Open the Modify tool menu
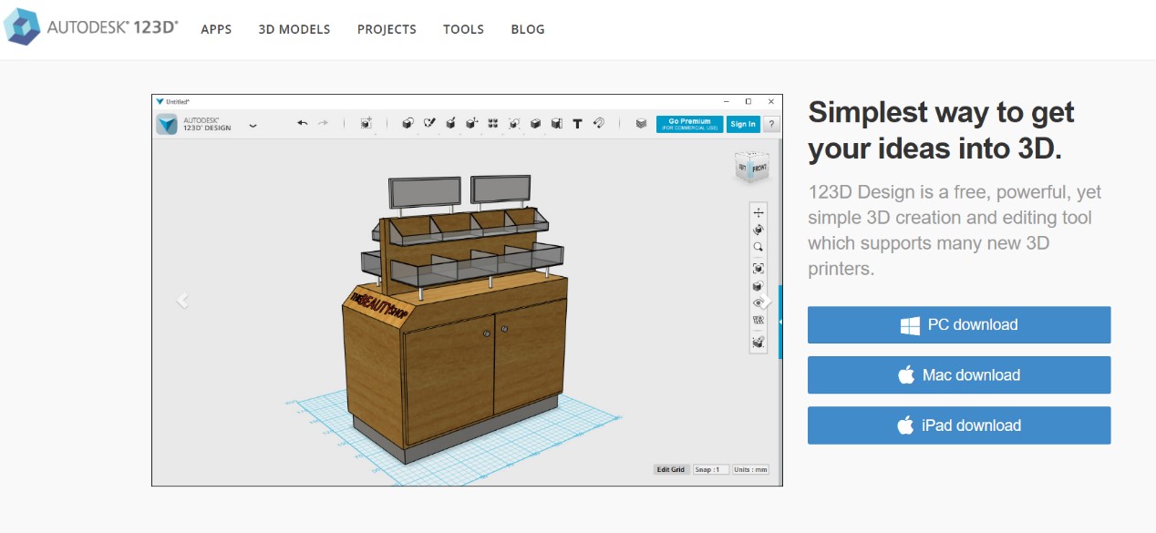The width and height of the screenshot is (1156, 533). tap(471, 123)
